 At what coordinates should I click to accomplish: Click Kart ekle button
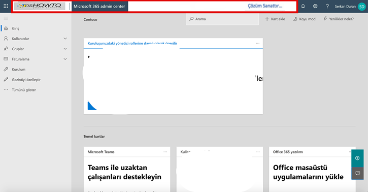(x=275, y=19)
